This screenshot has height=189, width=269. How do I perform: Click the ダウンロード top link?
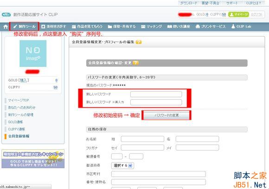[x=188, y=3]
